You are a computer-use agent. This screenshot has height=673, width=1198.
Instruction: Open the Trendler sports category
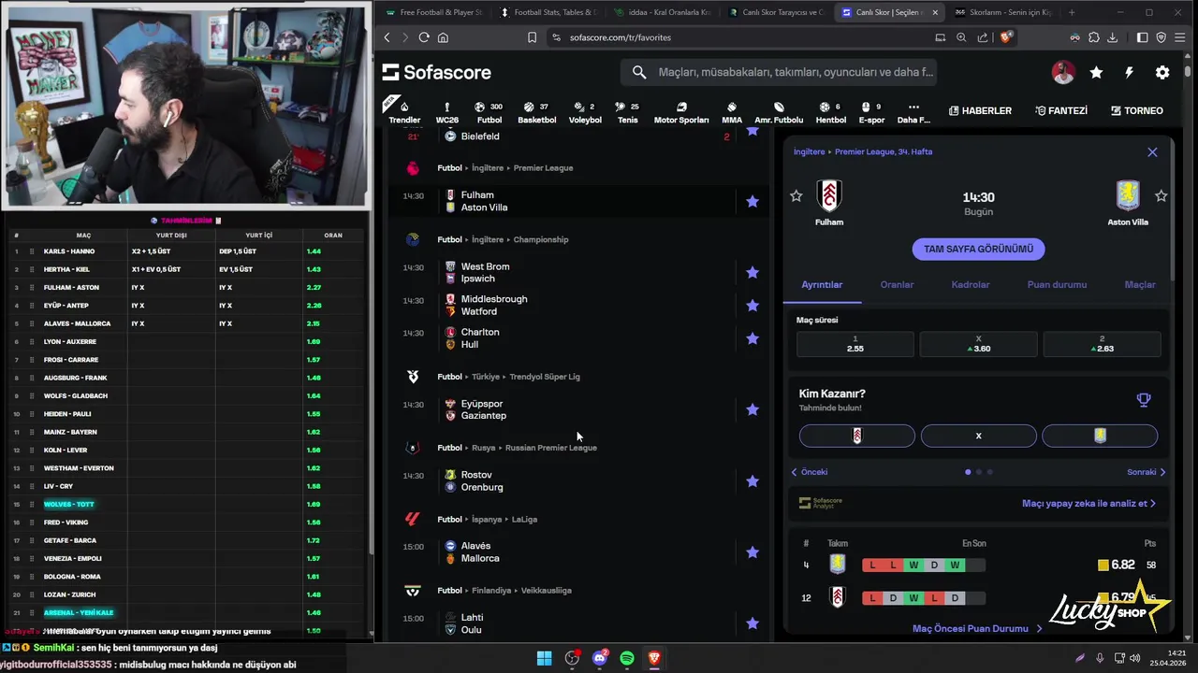pos(404,112)
